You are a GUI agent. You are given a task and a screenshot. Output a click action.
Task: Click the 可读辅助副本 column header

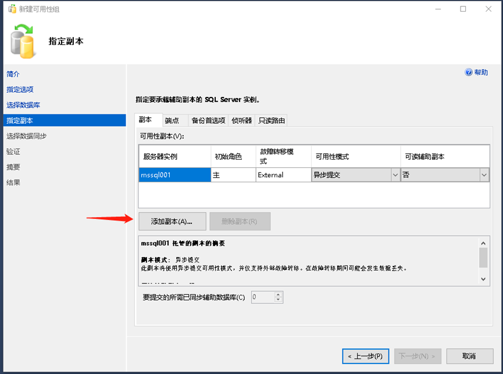445,156
